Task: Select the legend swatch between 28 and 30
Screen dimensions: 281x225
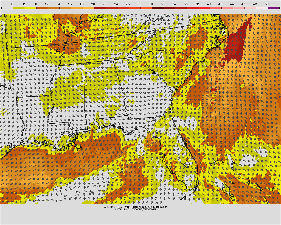Action: pyautogui.click(x=146, y=8)
